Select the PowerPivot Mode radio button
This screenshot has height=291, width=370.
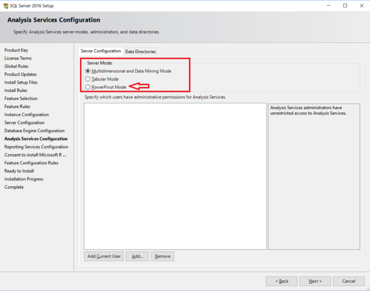(88, 87)
